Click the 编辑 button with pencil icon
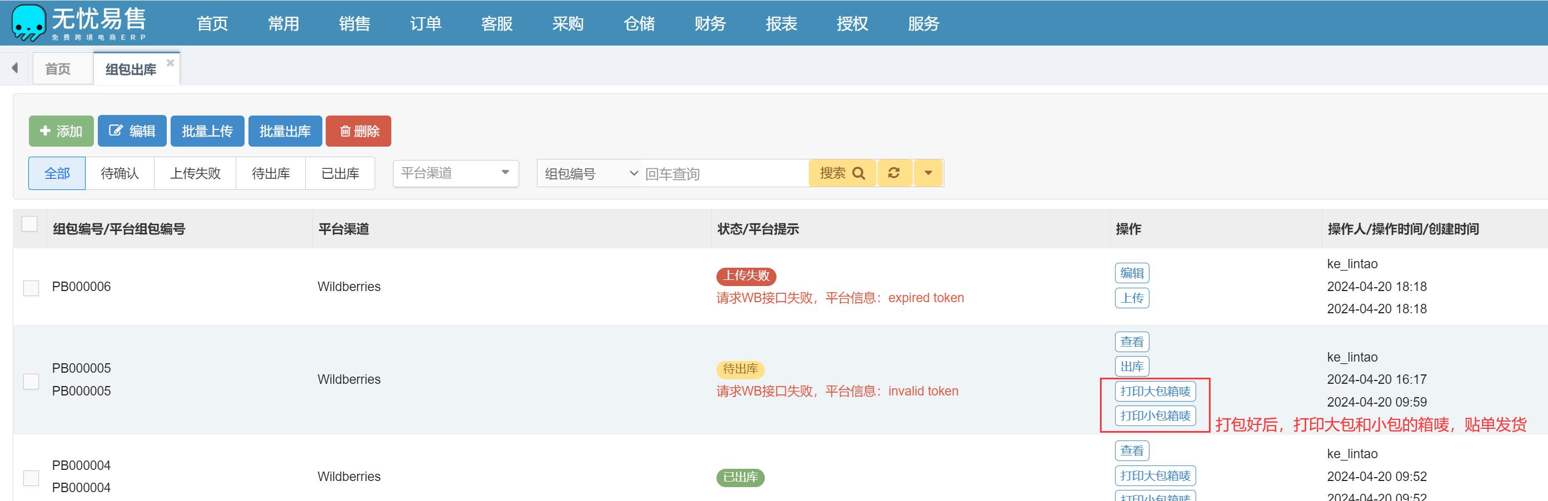 click(x=132, y=131)
